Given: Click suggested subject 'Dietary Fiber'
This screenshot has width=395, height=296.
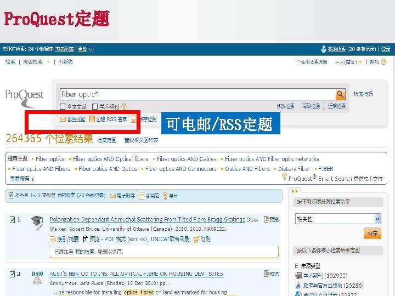Looking at the screenshot, I should pos(294,169).
